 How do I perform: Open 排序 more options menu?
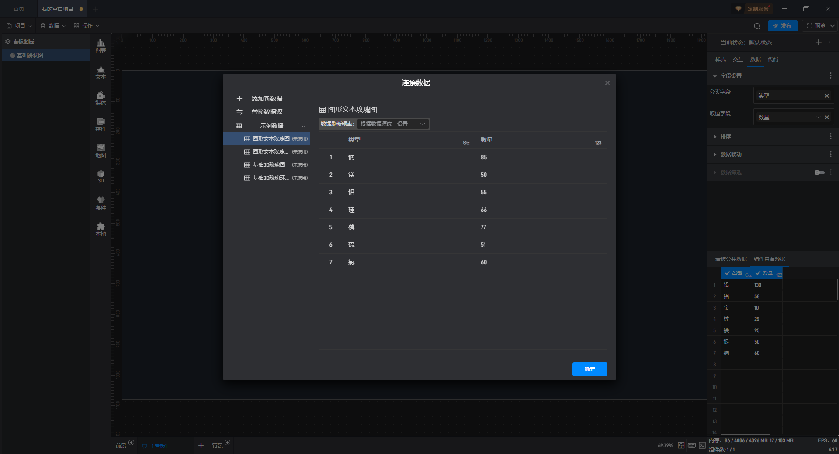(x=830, y=137)
